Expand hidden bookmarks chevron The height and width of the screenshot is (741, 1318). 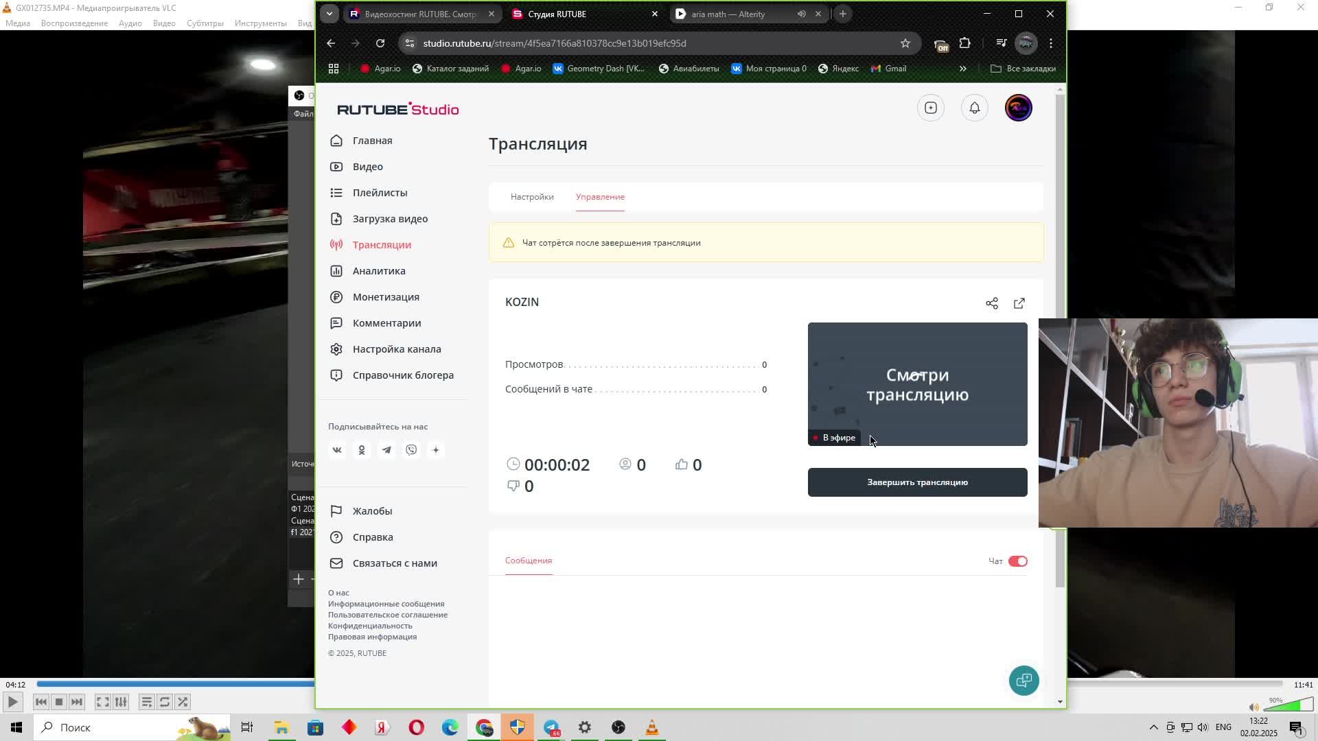click(962, 69)
